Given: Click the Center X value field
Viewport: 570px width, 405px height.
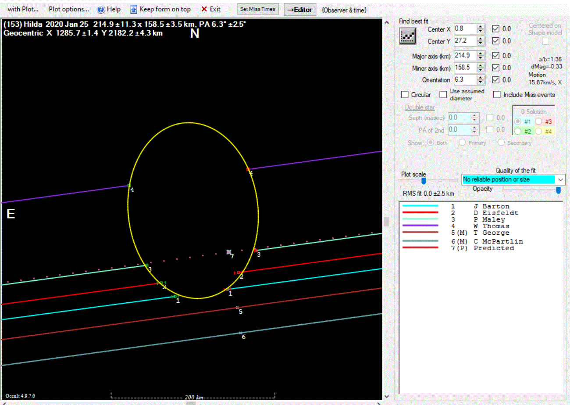Looking at the screenshot, I should (466, 29).
